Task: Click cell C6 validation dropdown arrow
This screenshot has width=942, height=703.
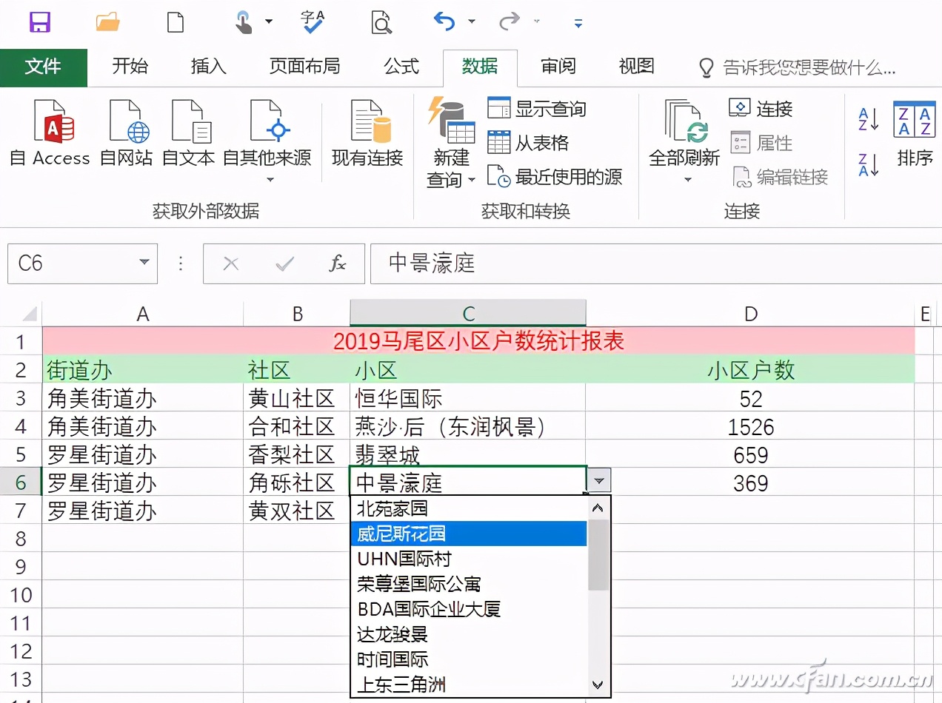Action: 598,482
